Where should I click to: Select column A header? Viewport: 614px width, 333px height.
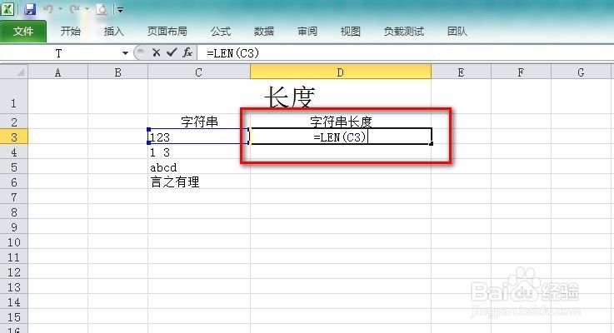58,72
